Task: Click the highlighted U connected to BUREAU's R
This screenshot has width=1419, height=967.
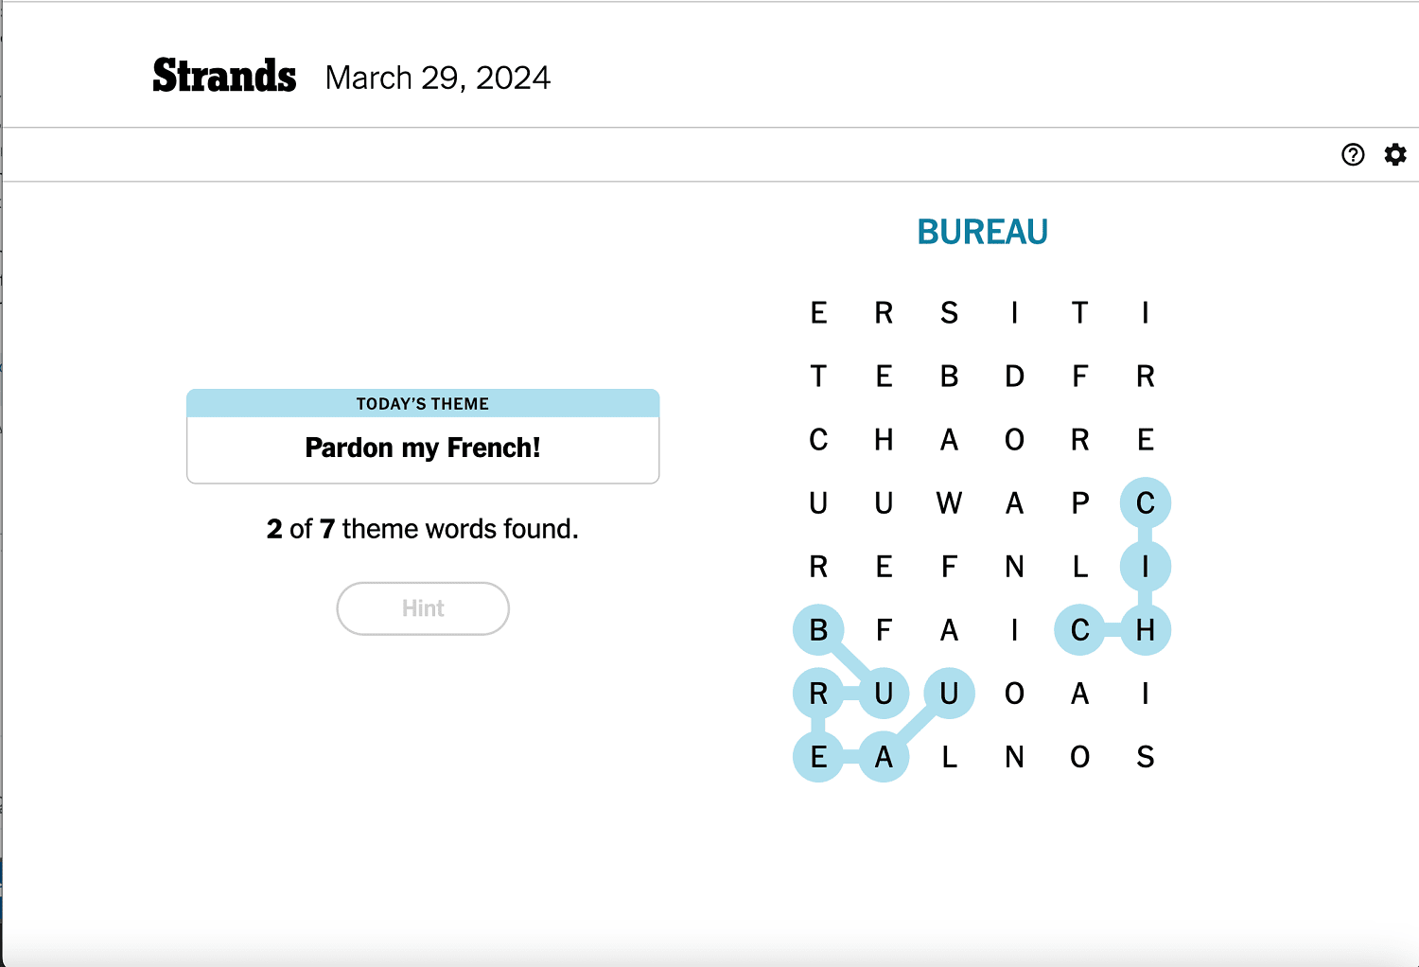Action: (883, 694)
